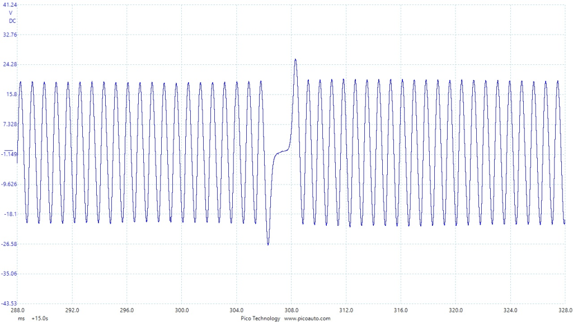This screenshot has width=573, height=322.
Task: Click the 24.28 voltage axis label
Action: click(10, 64)
